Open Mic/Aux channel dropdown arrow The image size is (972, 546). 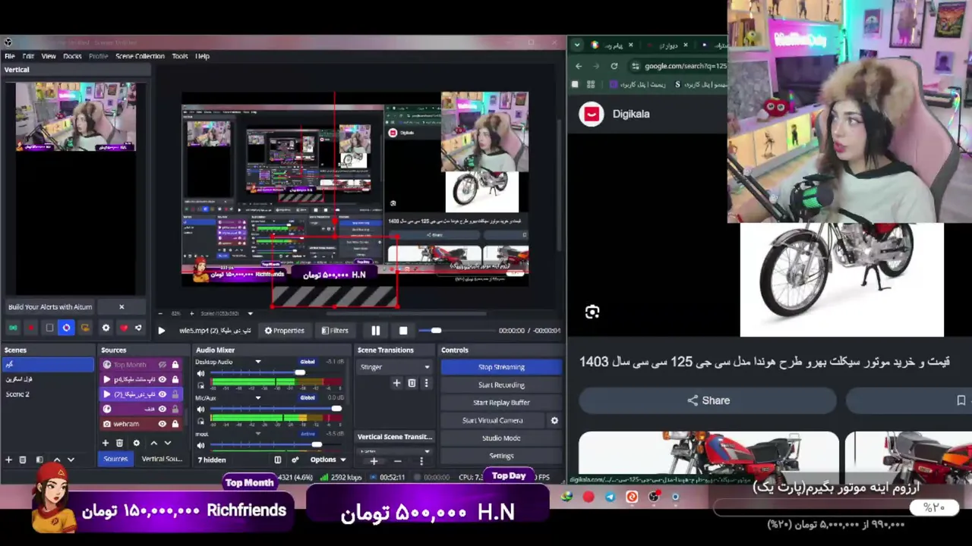pos(258,398)
